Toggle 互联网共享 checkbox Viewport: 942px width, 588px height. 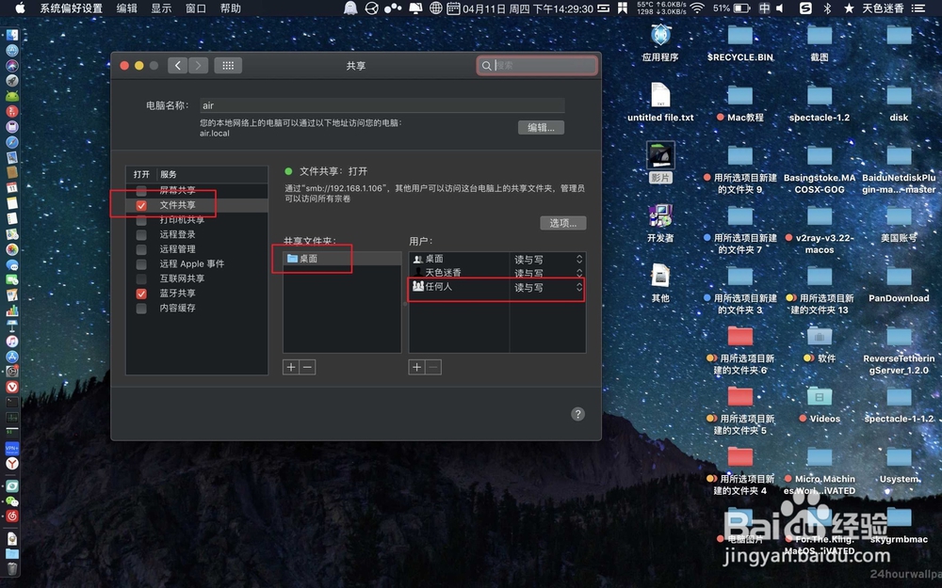coord(141,278)
